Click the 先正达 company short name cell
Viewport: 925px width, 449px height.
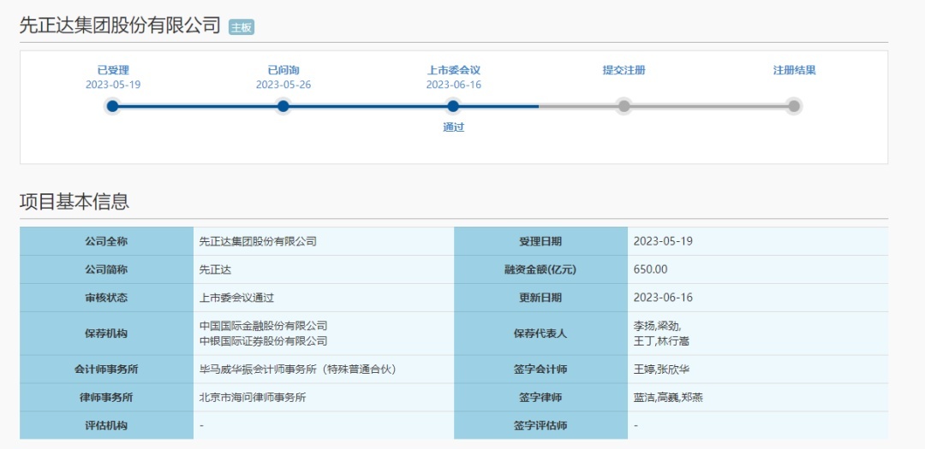tap(215, 269)
